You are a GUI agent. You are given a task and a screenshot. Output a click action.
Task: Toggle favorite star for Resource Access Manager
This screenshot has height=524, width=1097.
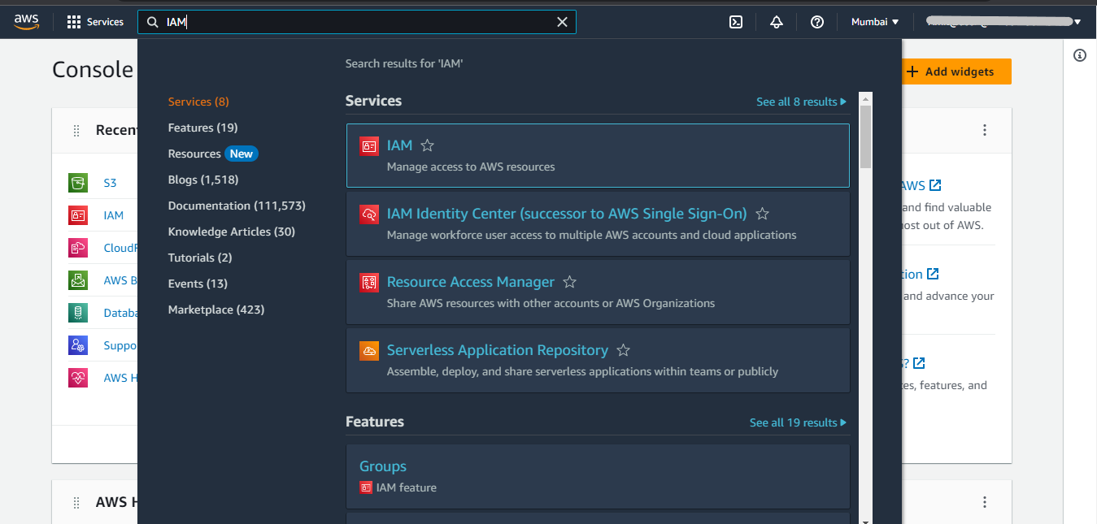pos(570,282)
